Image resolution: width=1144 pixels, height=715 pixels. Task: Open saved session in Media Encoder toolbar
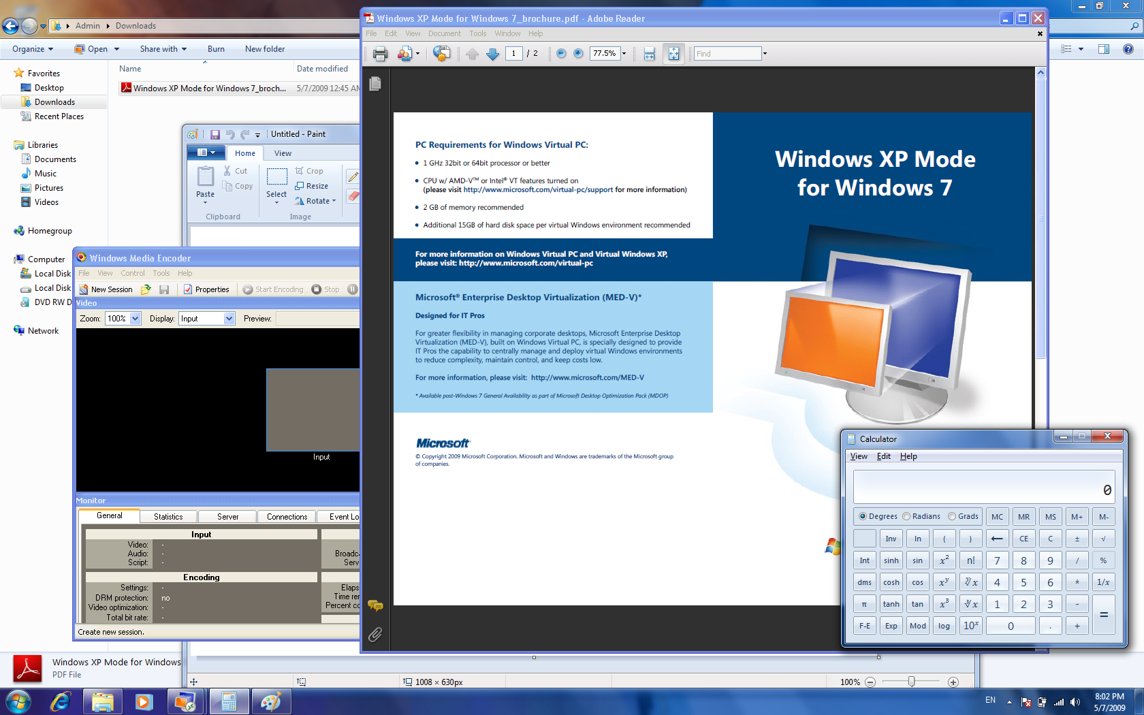coord(146,289)
